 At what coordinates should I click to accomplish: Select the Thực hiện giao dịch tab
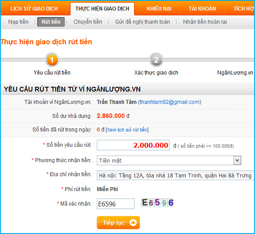pos(102,9)
